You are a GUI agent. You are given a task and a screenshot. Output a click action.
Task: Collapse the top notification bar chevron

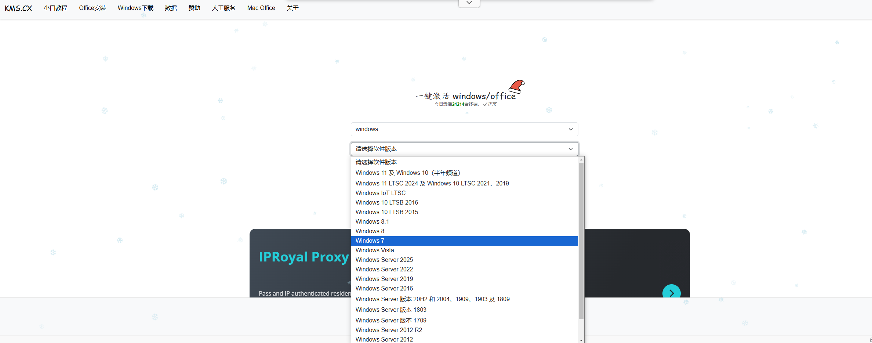tap(469, 3)
